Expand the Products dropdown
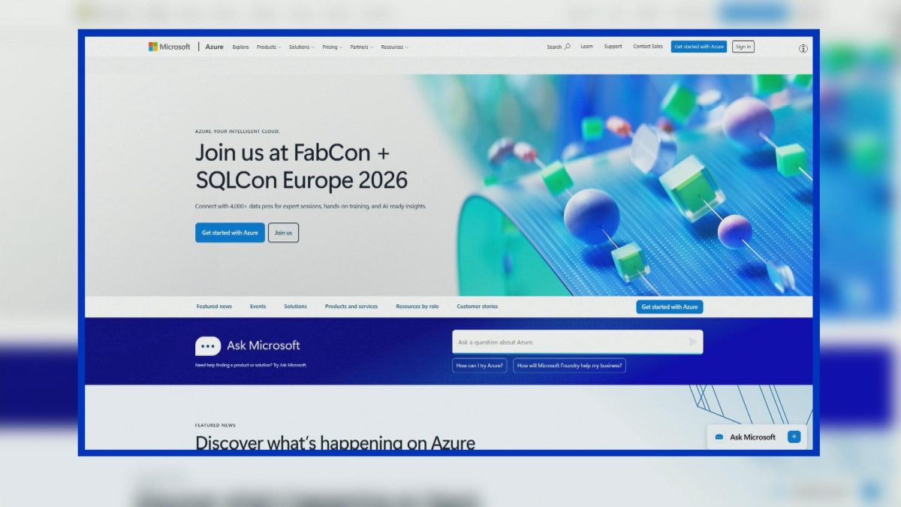This screenshot has width=901, height=507. pos(269,47)
